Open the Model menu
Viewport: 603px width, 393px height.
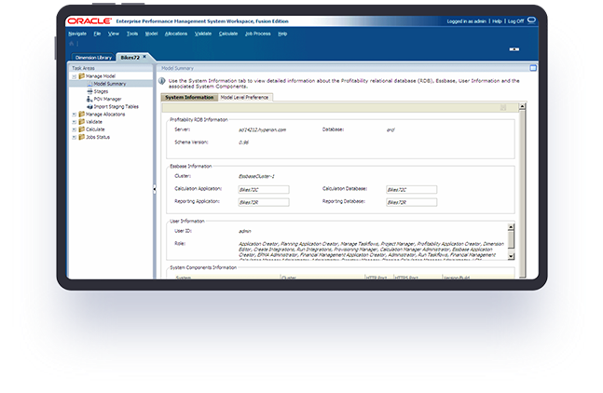(152, 34)
